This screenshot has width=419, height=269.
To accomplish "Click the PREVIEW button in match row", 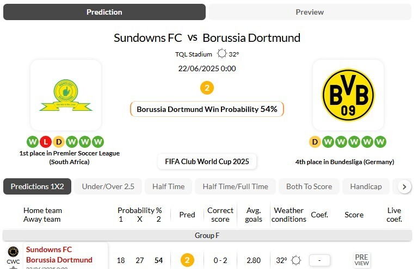I will coord(362,260).
